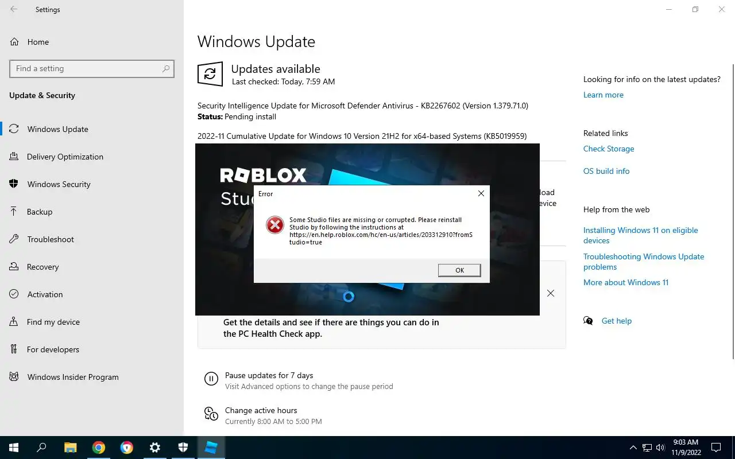Open Installing Windows 11 on eligible devices
This screenshot has height=459, width=735.
pos(641,235)
